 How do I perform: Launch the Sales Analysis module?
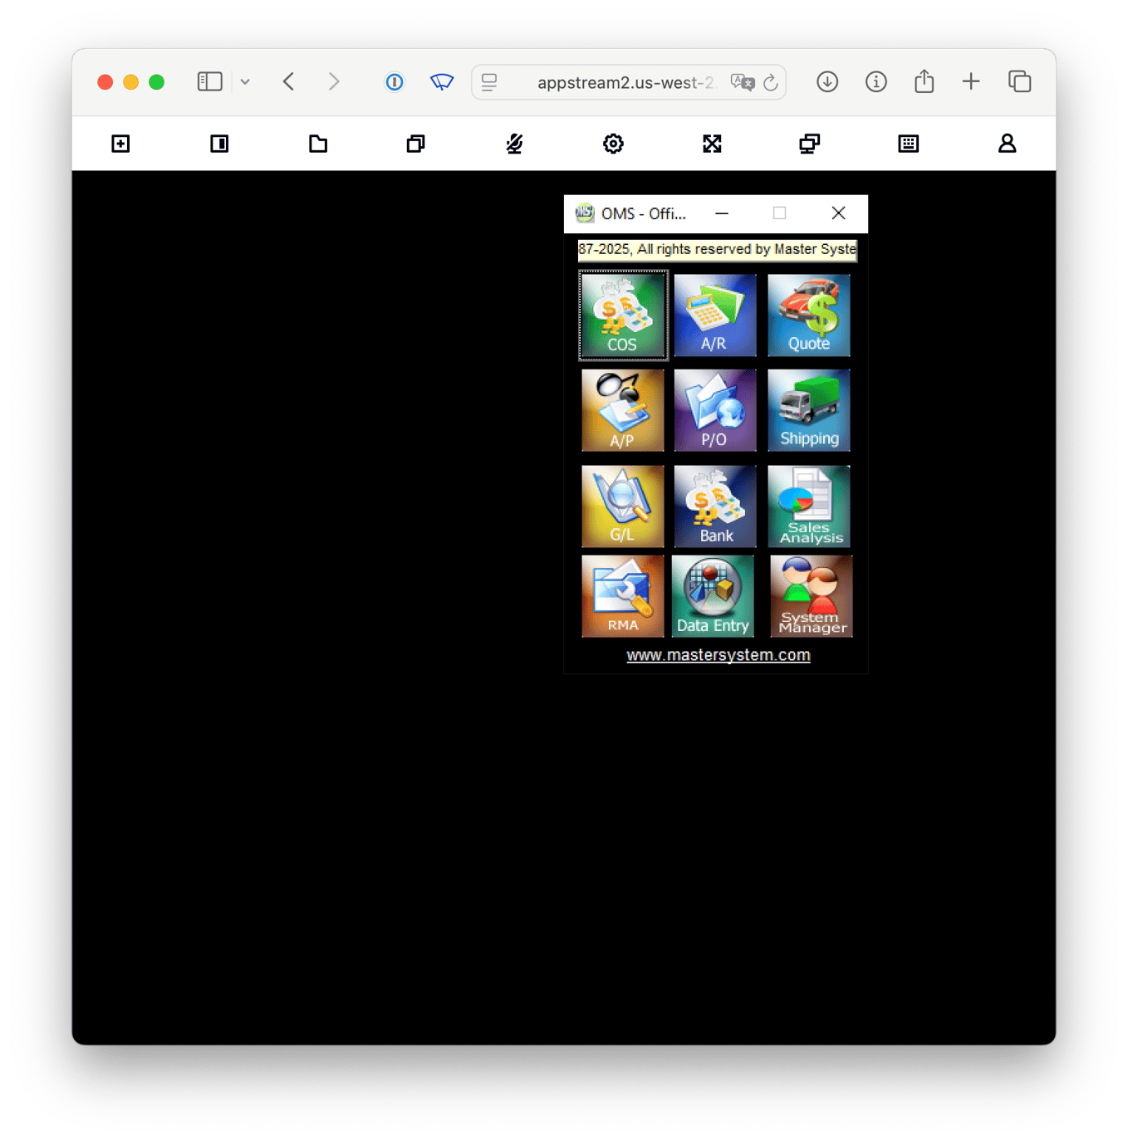pos(808,506)
